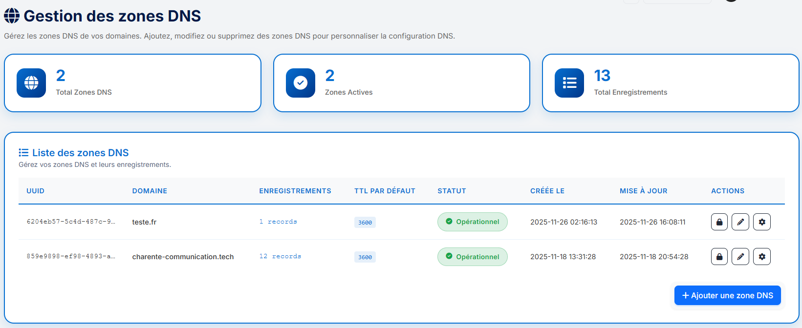
Task: Click the globe icon in Total Zones DNS card
Action: coord(31,83)
